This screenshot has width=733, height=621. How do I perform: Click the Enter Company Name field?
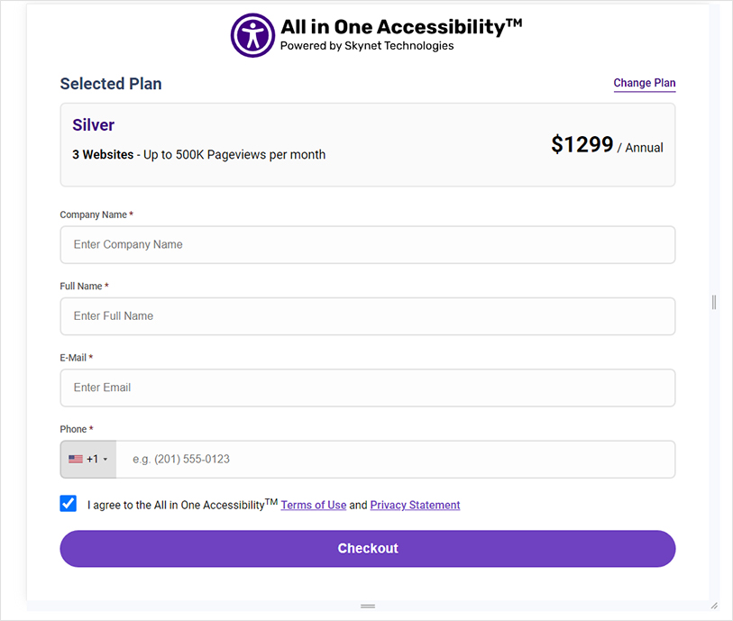point(367,244)
